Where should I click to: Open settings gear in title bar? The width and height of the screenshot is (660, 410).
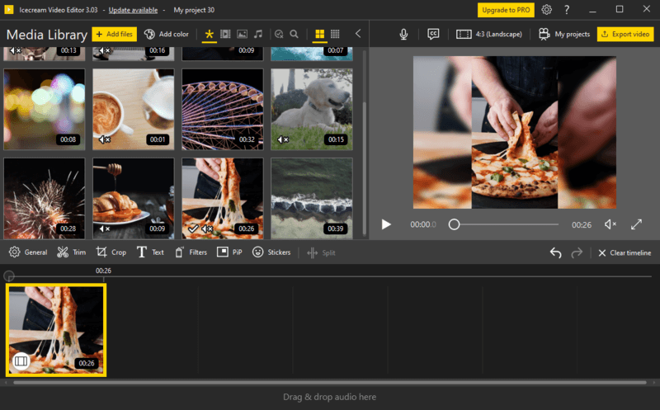click(x=546, y=10)
